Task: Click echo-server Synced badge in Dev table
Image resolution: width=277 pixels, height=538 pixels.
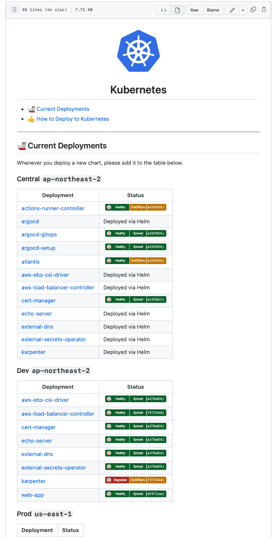Action: (x=138, y=439)
